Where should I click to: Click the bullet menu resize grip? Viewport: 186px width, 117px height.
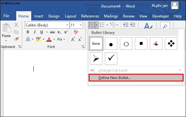click(182, 83)
